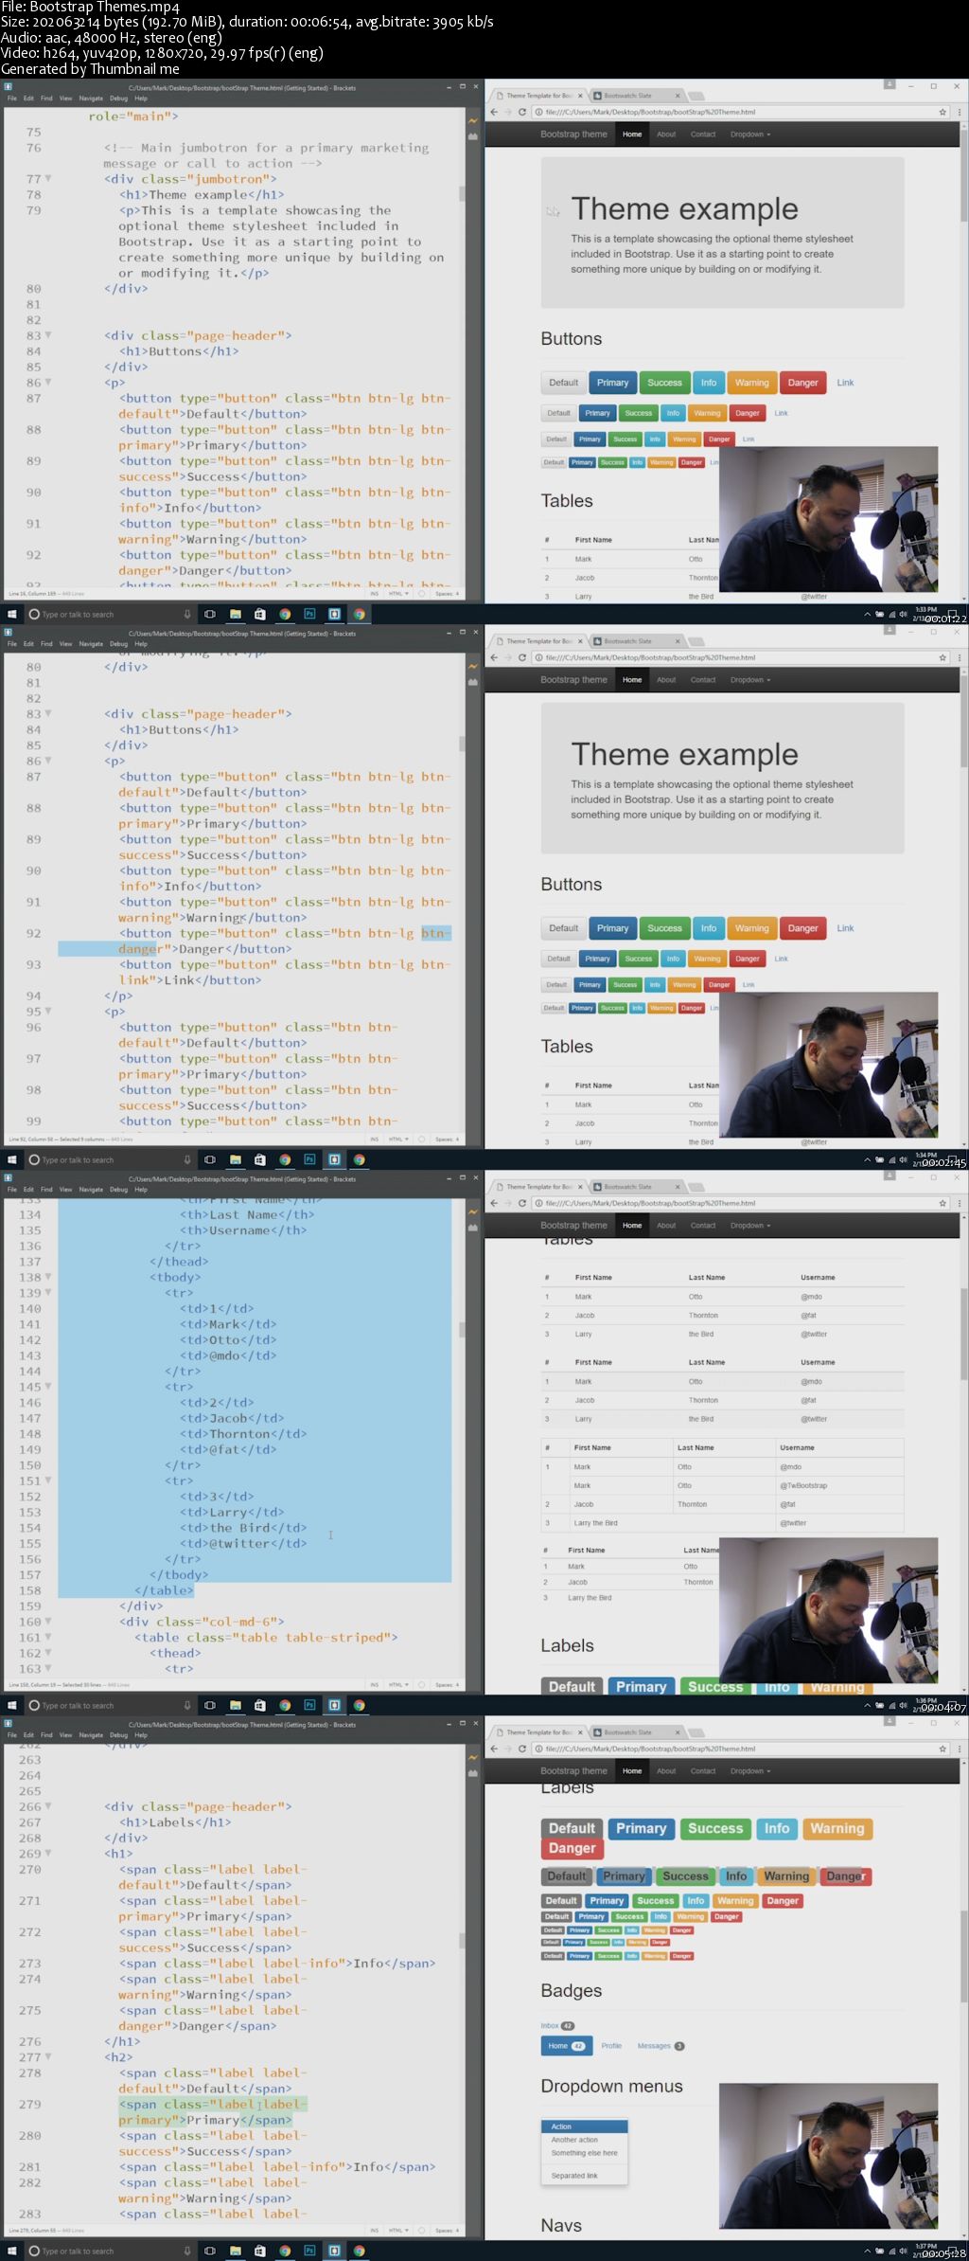
Task: Click largest Primary button in 00:01:22 frame
Action: point(612,383)
